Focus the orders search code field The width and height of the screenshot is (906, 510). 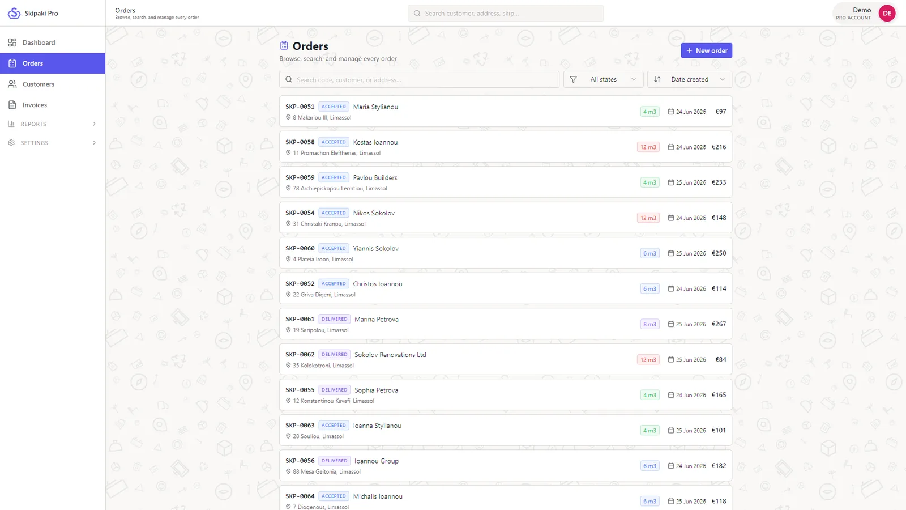[x=419, y=80]
